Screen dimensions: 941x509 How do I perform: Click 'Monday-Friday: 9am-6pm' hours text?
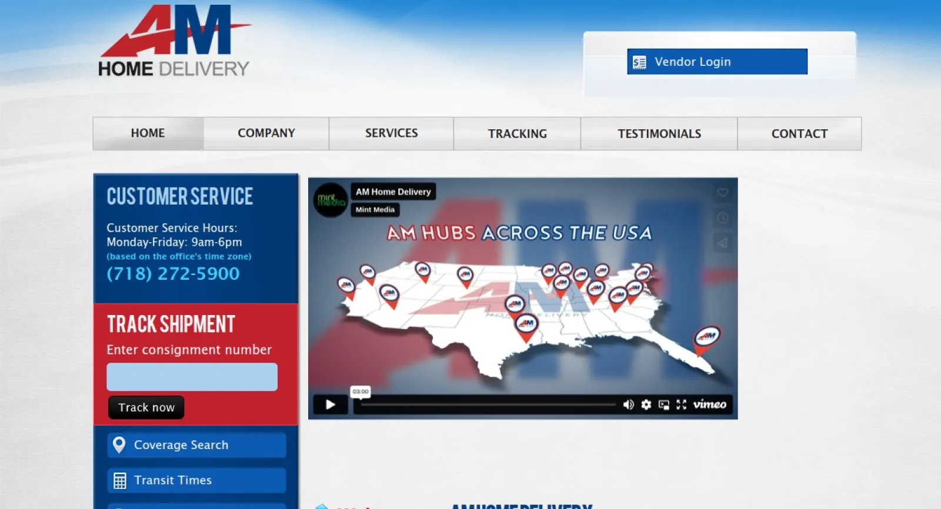(x=174, y=242)
